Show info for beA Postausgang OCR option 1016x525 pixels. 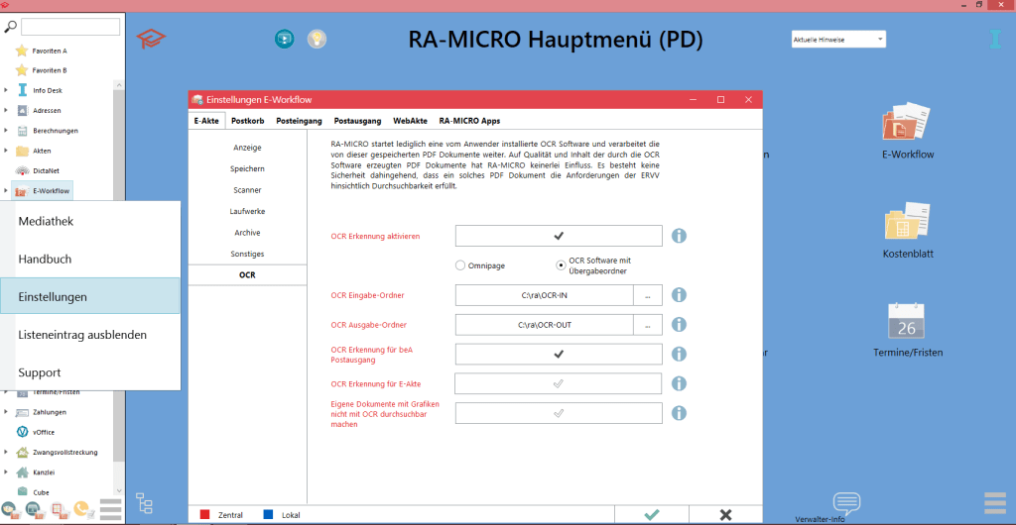click(679, 354)
